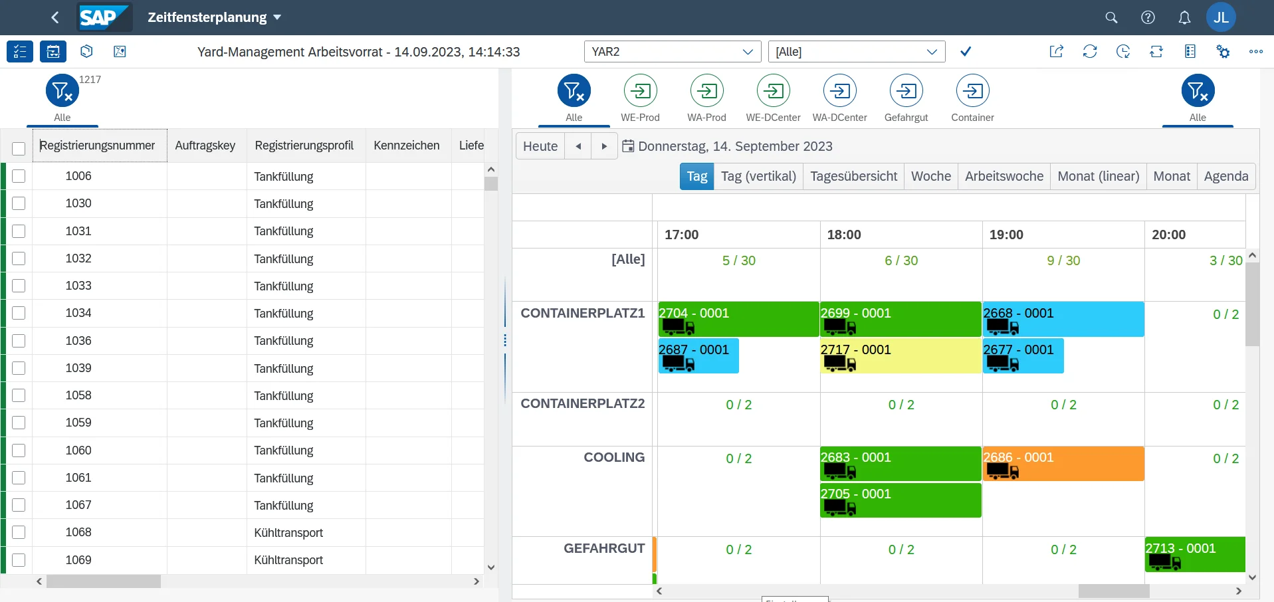Select the Agenda view tab
This screenshot has width=1274, height=602.
[1225, 177]
